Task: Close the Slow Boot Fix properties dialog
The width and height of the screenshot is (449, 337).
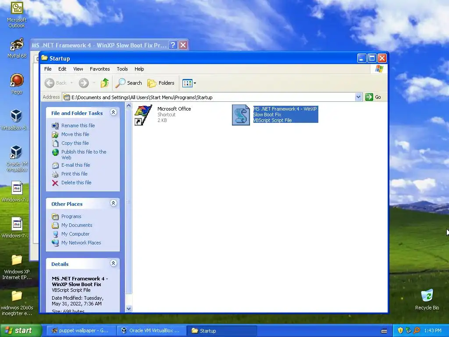Action: [x=183, y=45]
